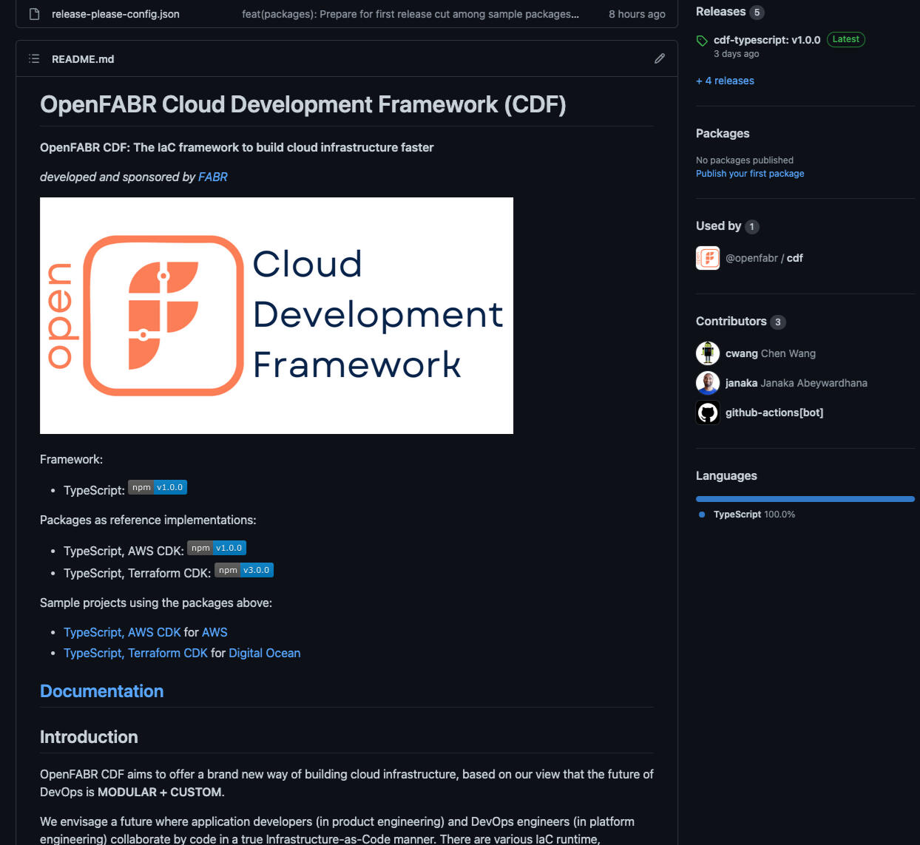Click the Terraform CDK npm v3.0.0 badge
Image resolution: width=920 pixels, height=845 pixels.
tap(244, 570)
